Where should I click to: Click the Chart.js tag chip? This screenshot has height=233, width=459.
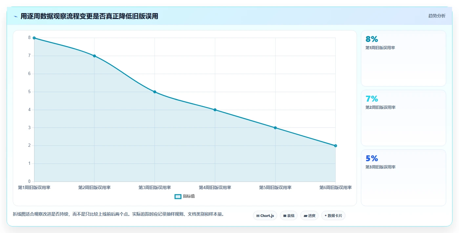pyautogui.click(x=265, y=216)
